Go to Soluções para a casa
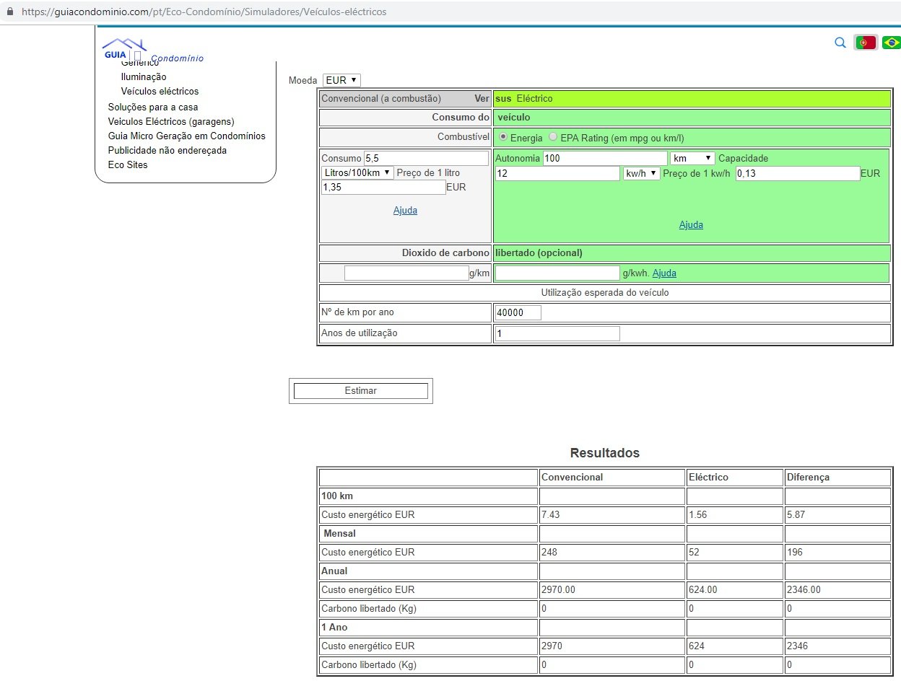The width and height of the screenshot is (901, 681). pyautogui.click(x=152, y=107)
